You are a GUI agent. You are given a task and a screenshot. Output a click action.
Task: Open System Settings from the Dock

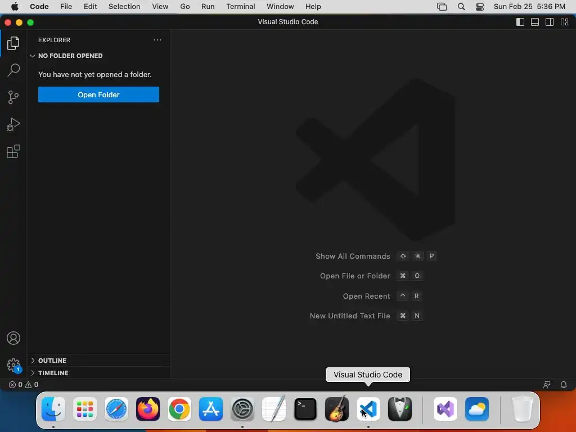(242, 409)
